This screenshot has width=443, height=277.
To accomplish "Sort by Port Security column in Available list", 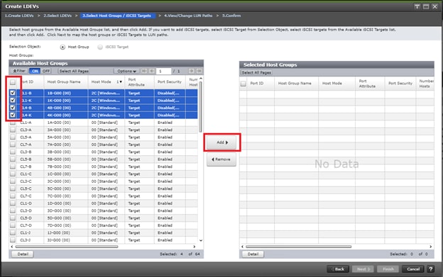I will tap(170, 81).
